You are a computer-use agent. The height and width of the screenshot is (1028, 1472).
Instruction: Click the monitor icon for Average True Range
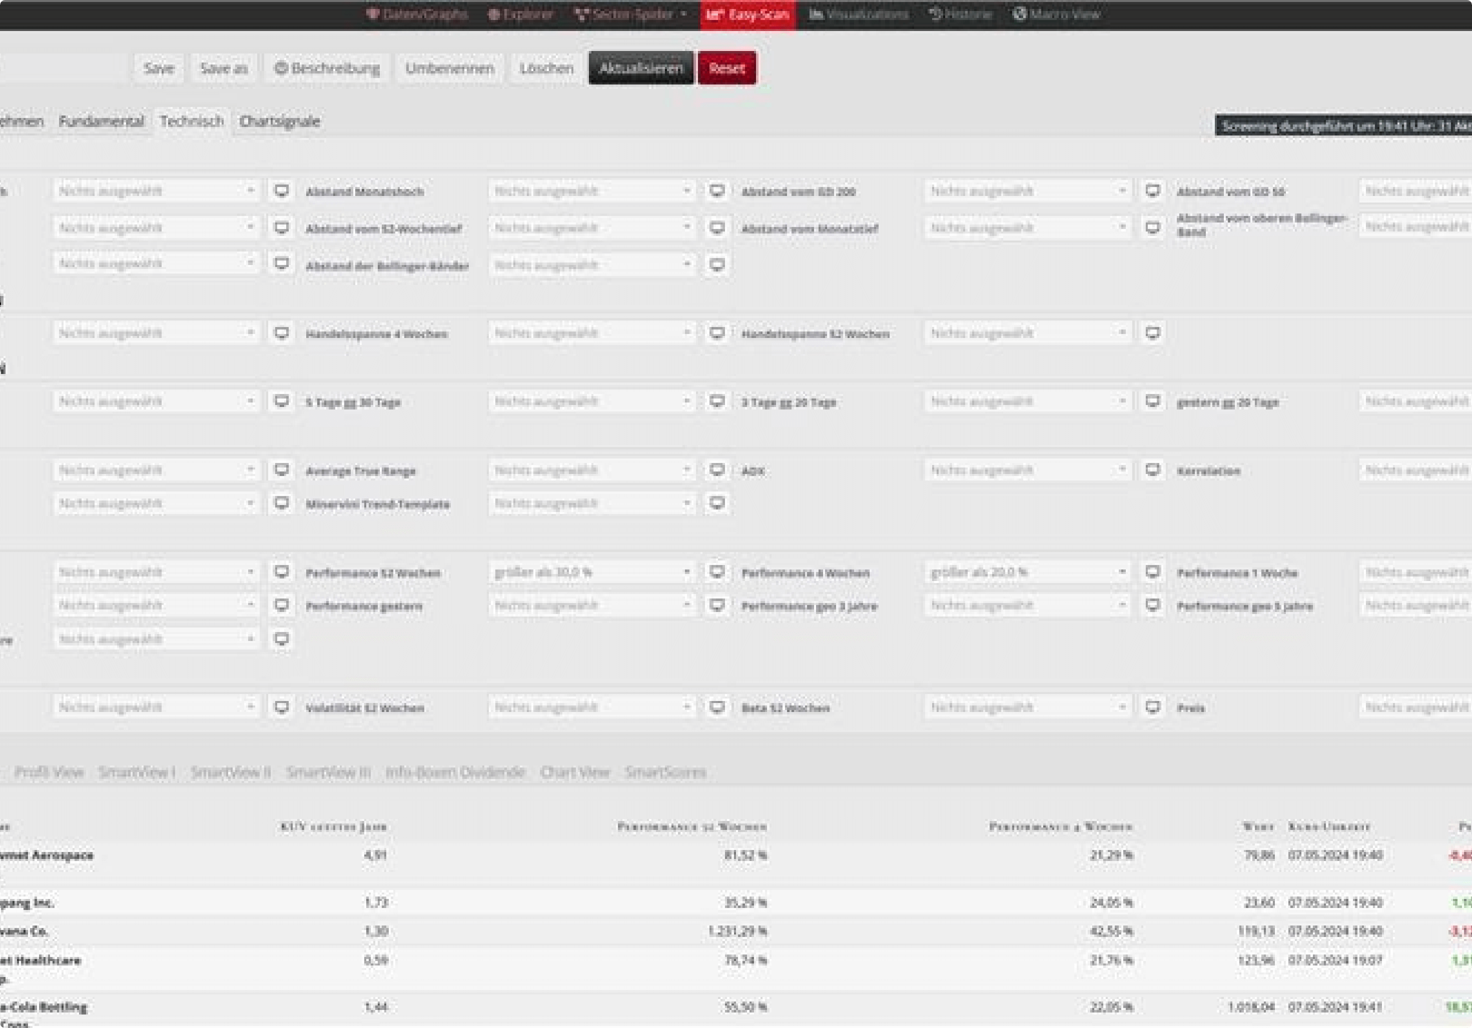pos(717,470)
